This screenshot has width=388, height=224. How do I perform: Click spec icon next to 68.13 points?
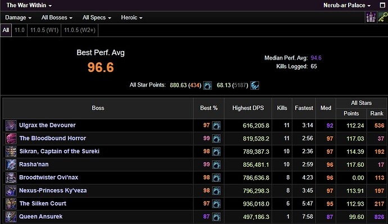(x=255, y=86)
